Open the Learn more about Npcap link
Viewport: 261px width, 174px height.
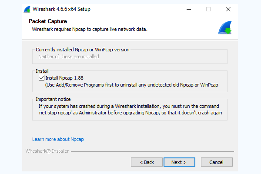[x=58, y=139]
